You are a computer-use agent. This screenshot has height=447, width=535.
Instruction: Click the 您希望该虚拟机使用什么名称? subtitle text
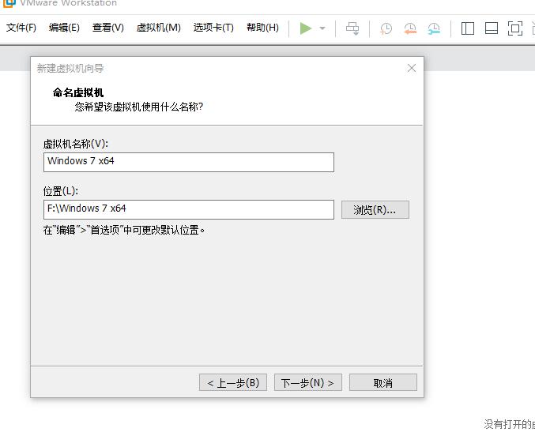(x=139, y=107)
